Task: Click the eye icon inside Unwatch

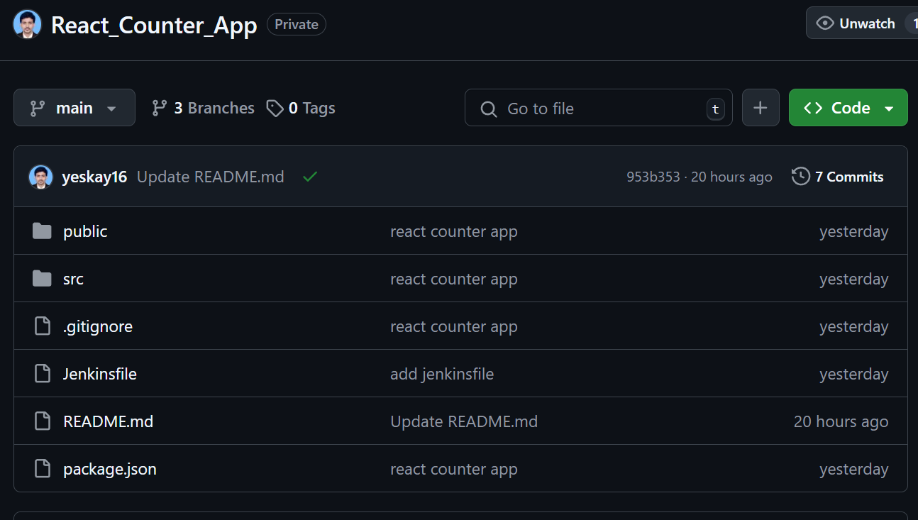Action: tap(825, 23)
